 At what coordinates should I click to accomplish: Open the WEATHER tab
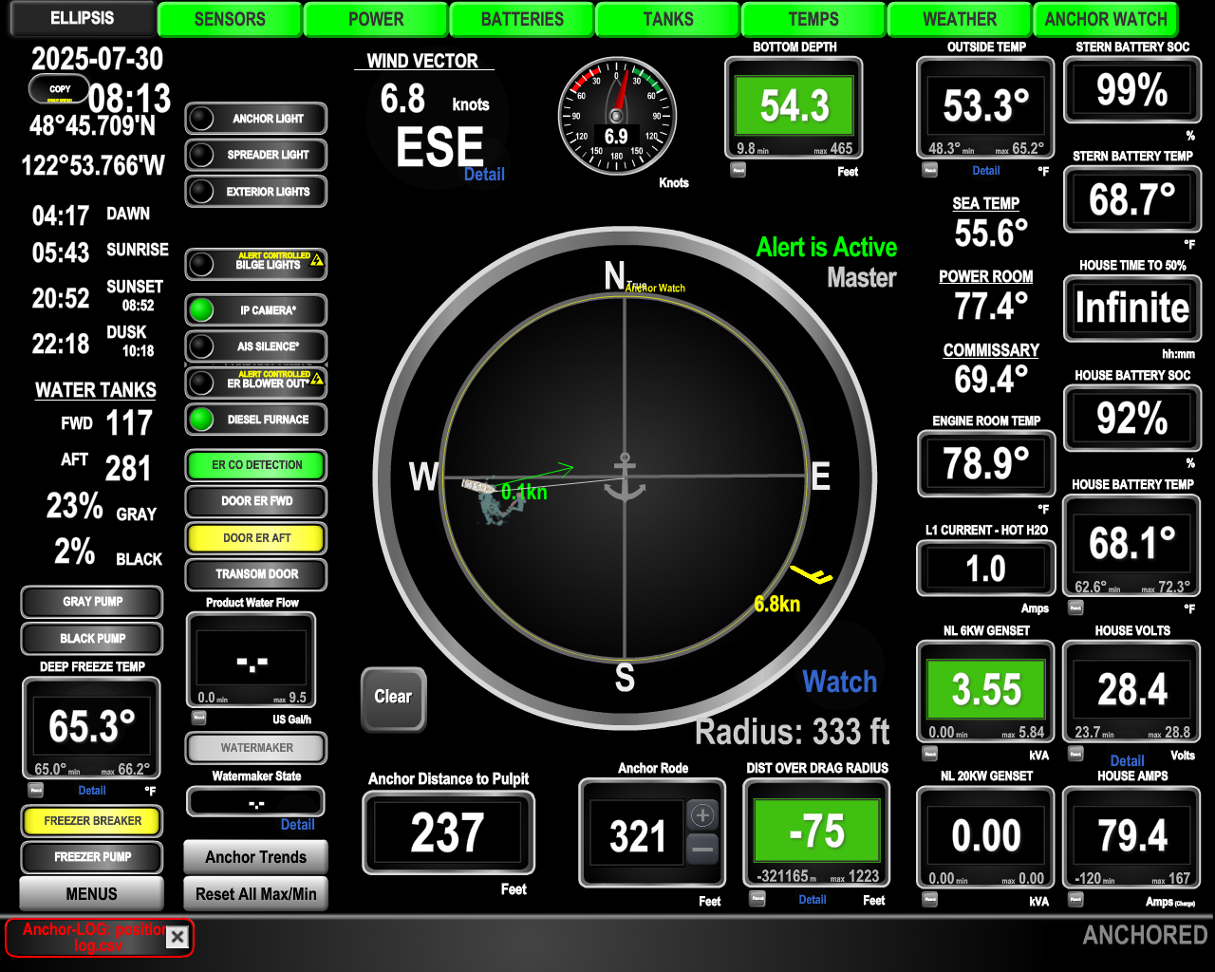(x=960, y=19)
